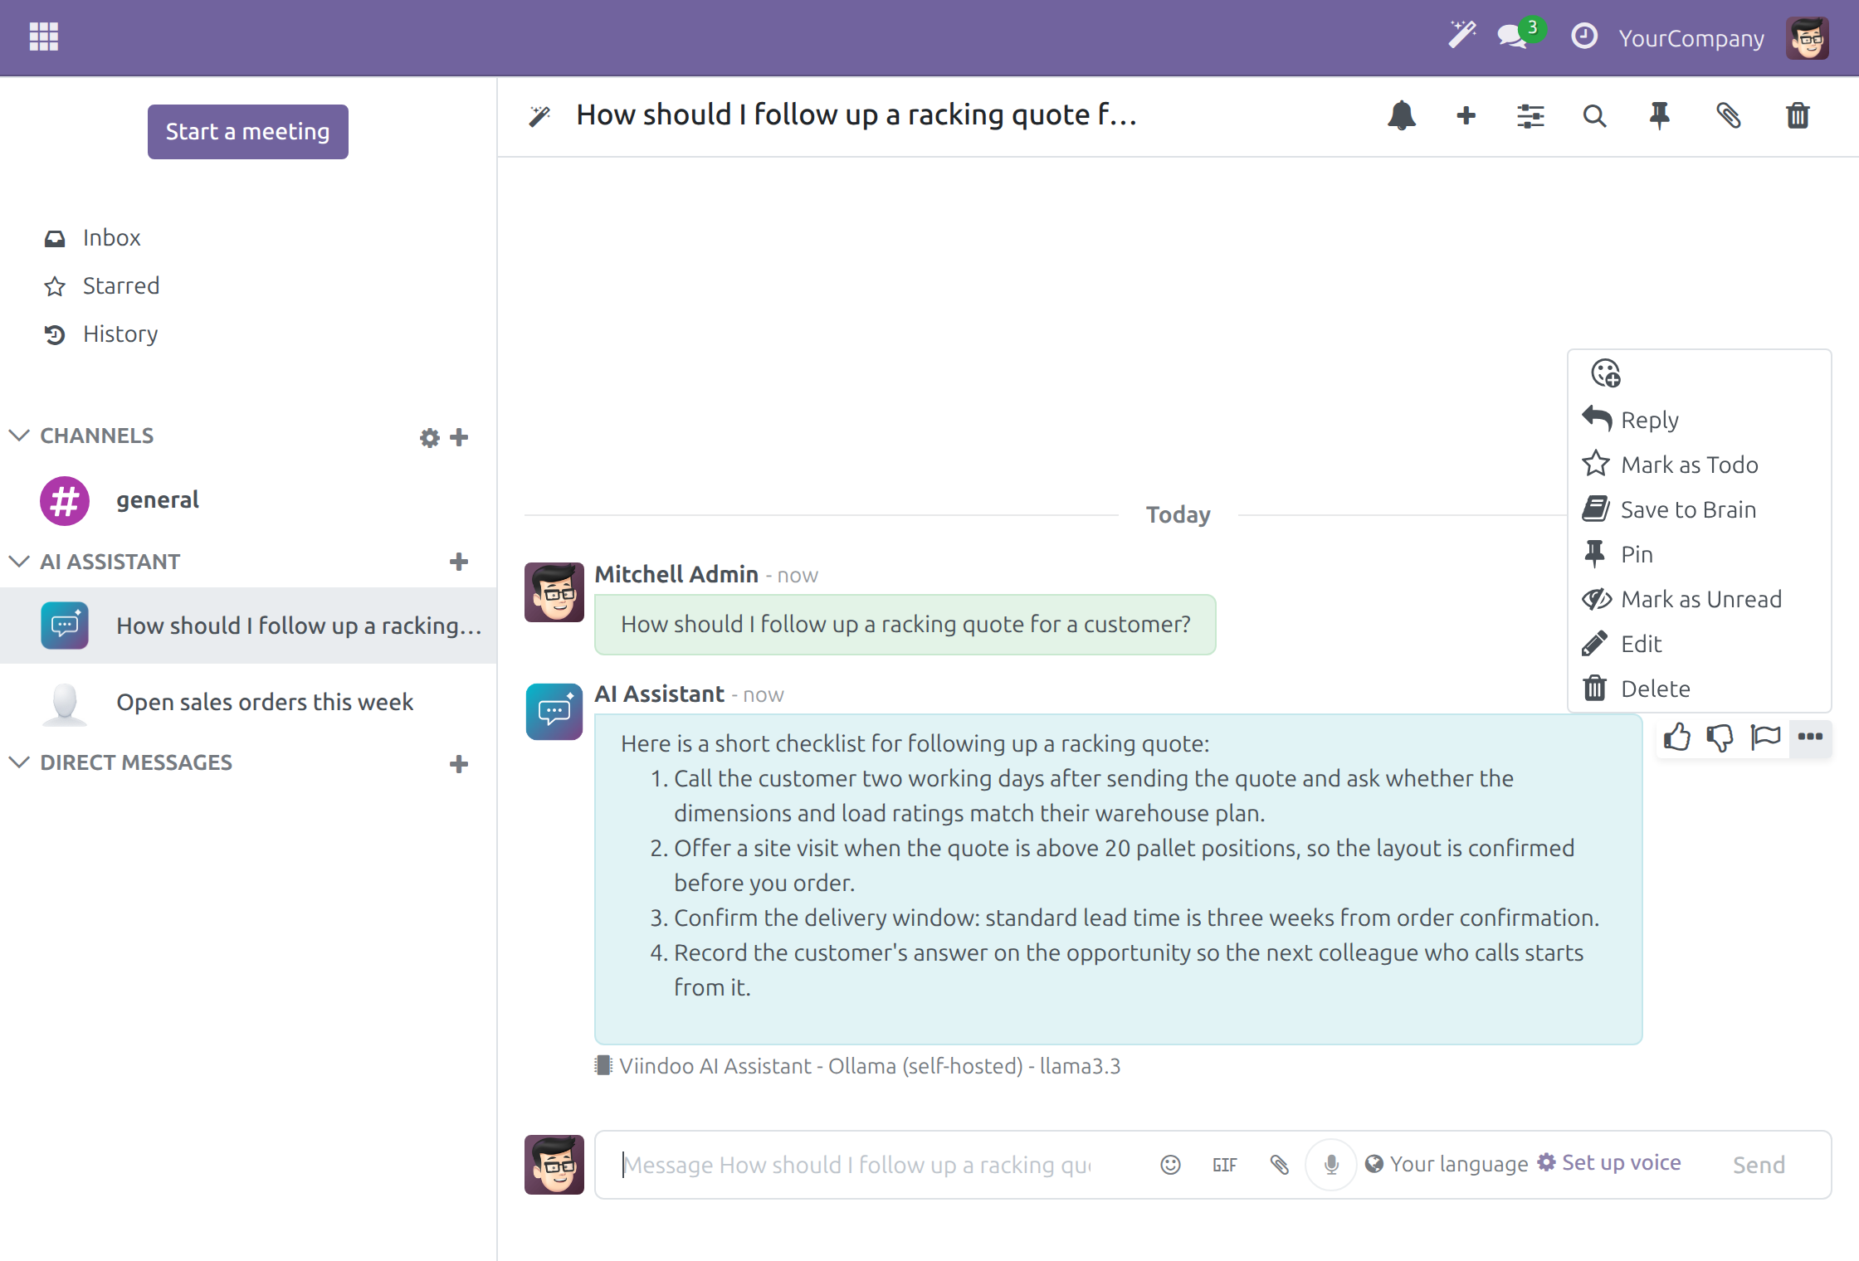
Task: Open the notification bell settings
Action: (x=1401, y=115)
